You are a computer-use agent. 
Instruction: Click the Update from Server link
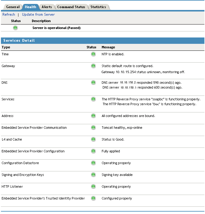(x=38, y=15)
